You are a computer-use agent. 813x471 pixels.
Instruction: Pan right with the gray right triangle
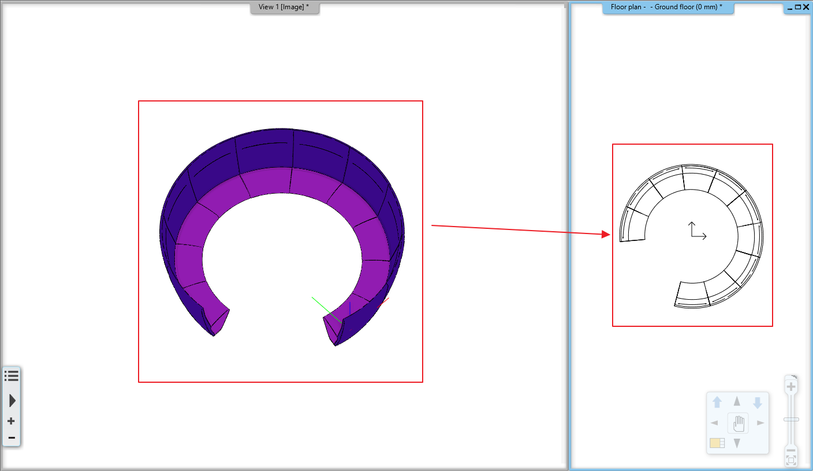[760, 423]
